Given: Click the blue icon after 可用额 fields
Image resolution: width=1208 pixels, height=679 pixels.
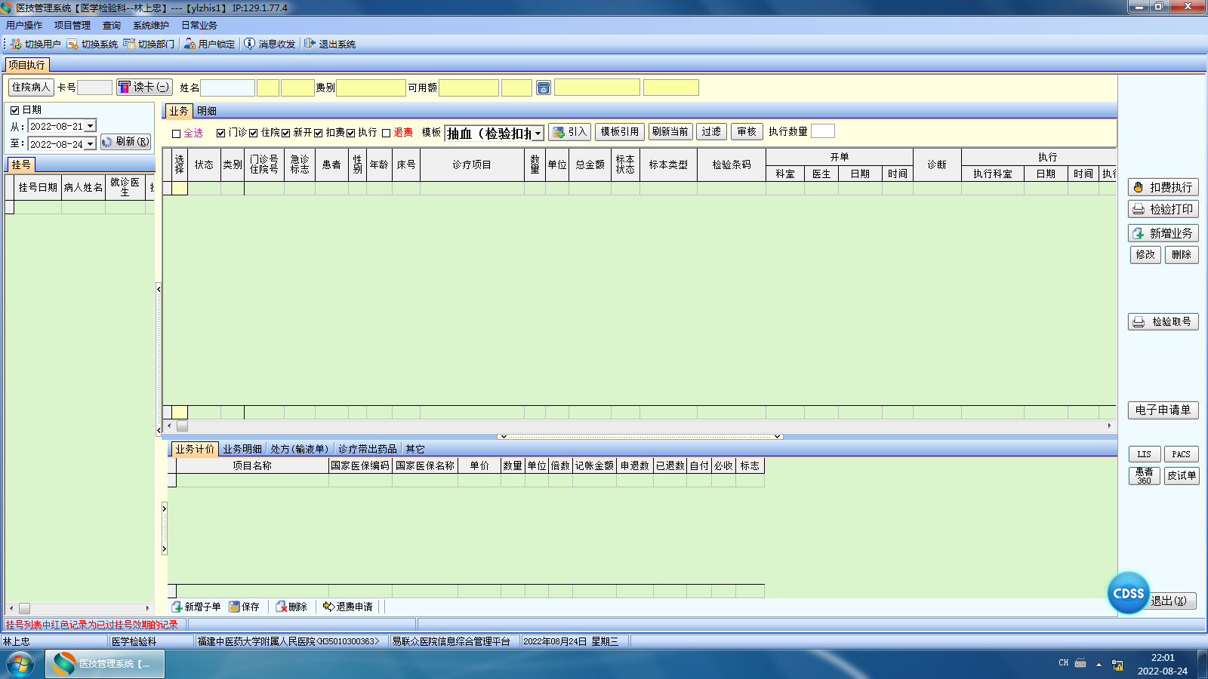Looking at the screenshot, I should pos(543,88).
